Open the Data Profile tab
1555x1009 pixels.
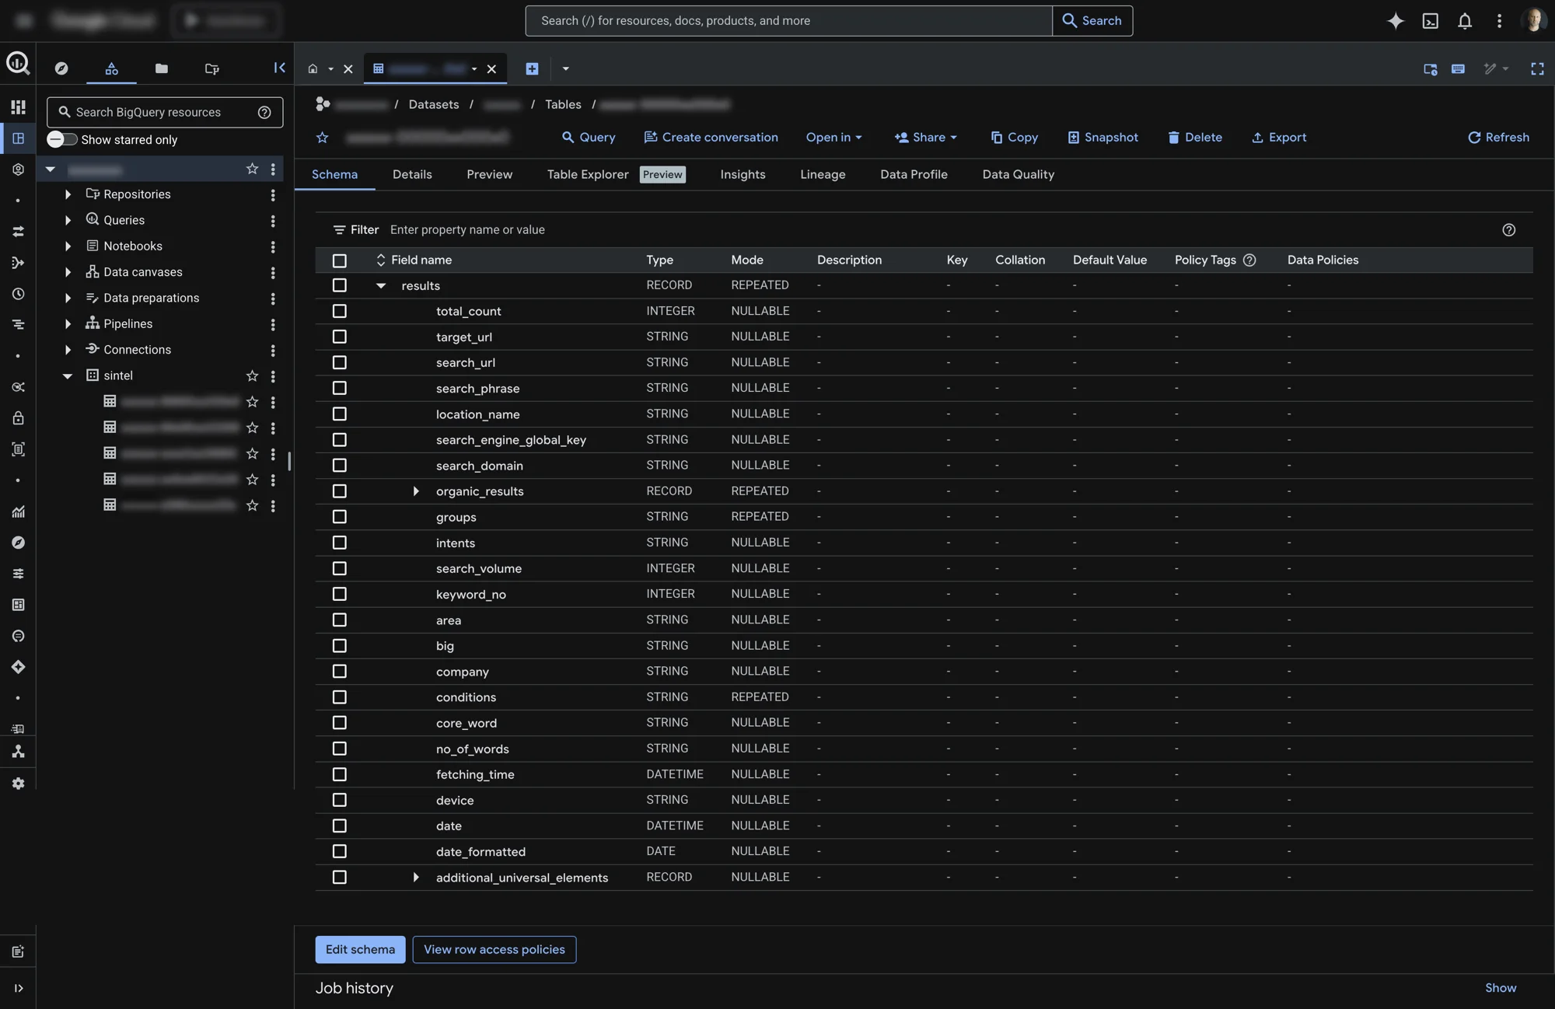(x=914, y=174)
